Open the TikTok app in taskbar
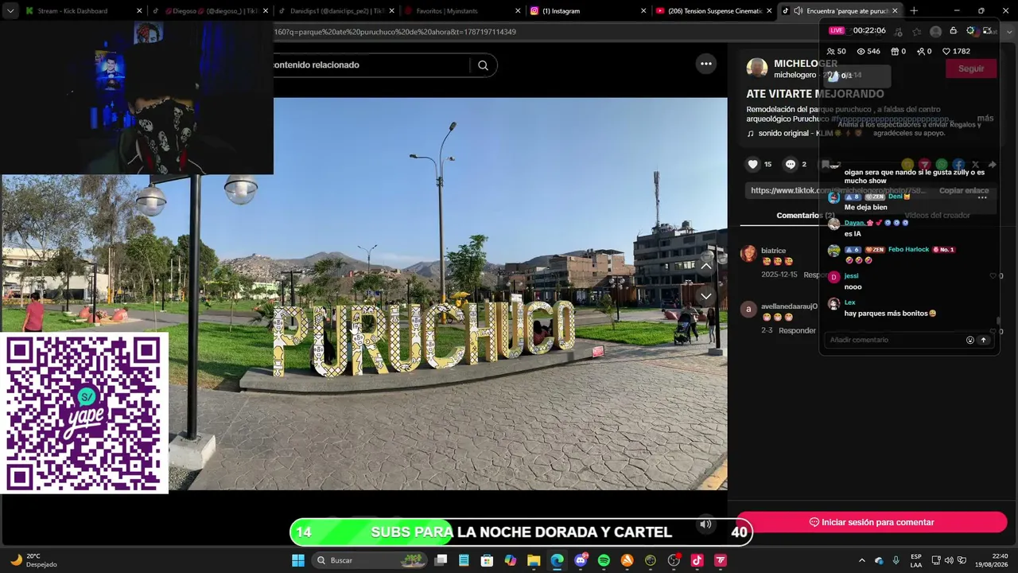This screenshot has height=573, width=1018. point(697,560)
